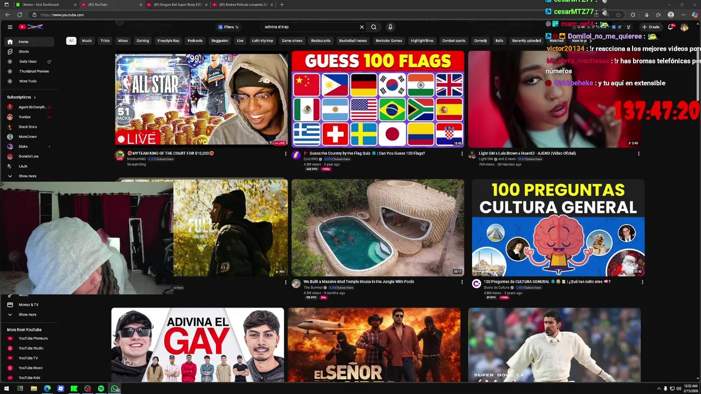Open the Mud Temple House video

click(x=378, y=228)
